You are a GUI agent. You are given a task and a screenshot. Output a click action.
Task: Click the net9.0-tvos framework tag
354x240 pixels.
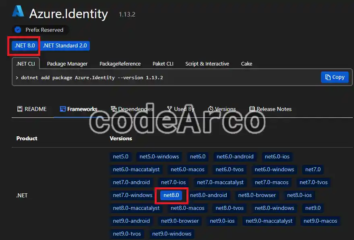[127, 234]
